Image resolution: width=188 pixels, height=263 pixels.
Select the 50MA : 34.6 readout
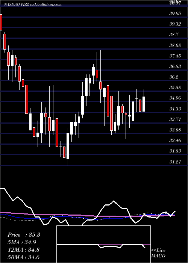pos(23,257)
